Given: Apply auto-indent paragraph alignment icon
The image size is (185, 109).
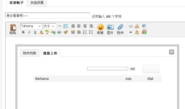Looking at the screenshot, I should [73, 26].
